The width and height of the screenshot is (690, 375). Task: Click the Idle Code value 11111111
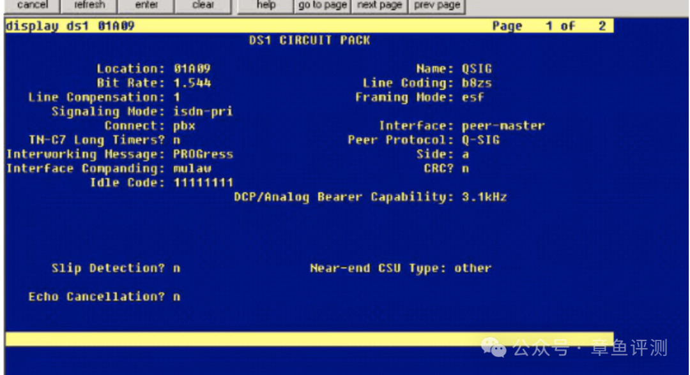(x=203, y=182)
